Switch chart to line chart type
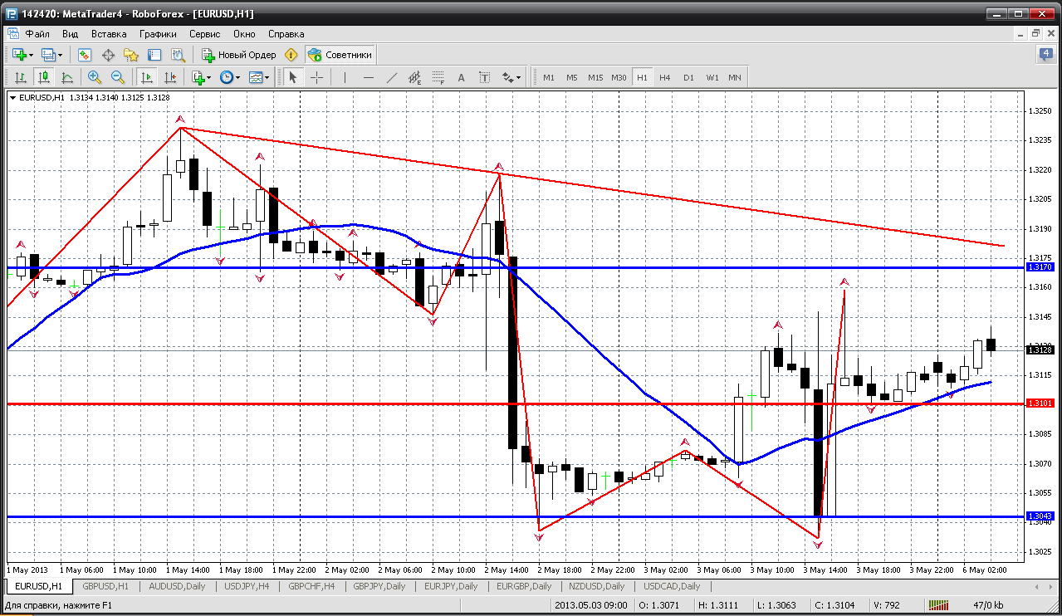The width and height of the screenshot is (1062, 616). 67,77
